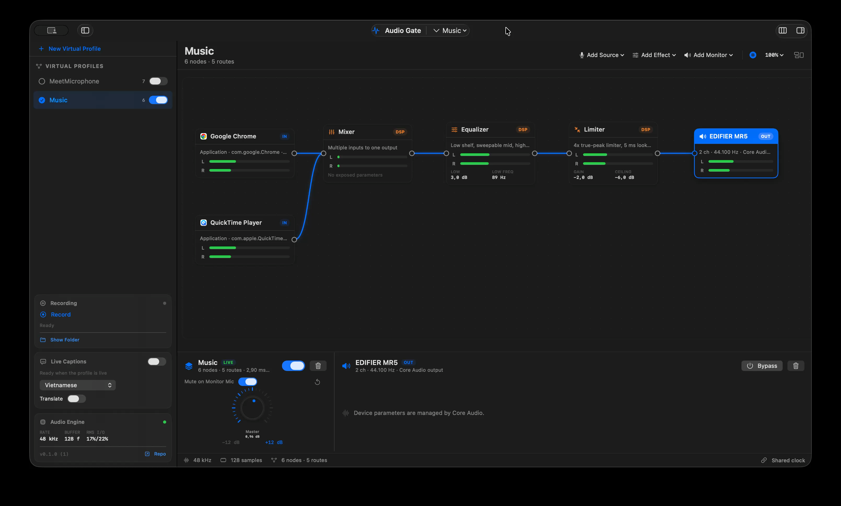
Task: Start recording with the Record button
Action: tap(55, 314)
